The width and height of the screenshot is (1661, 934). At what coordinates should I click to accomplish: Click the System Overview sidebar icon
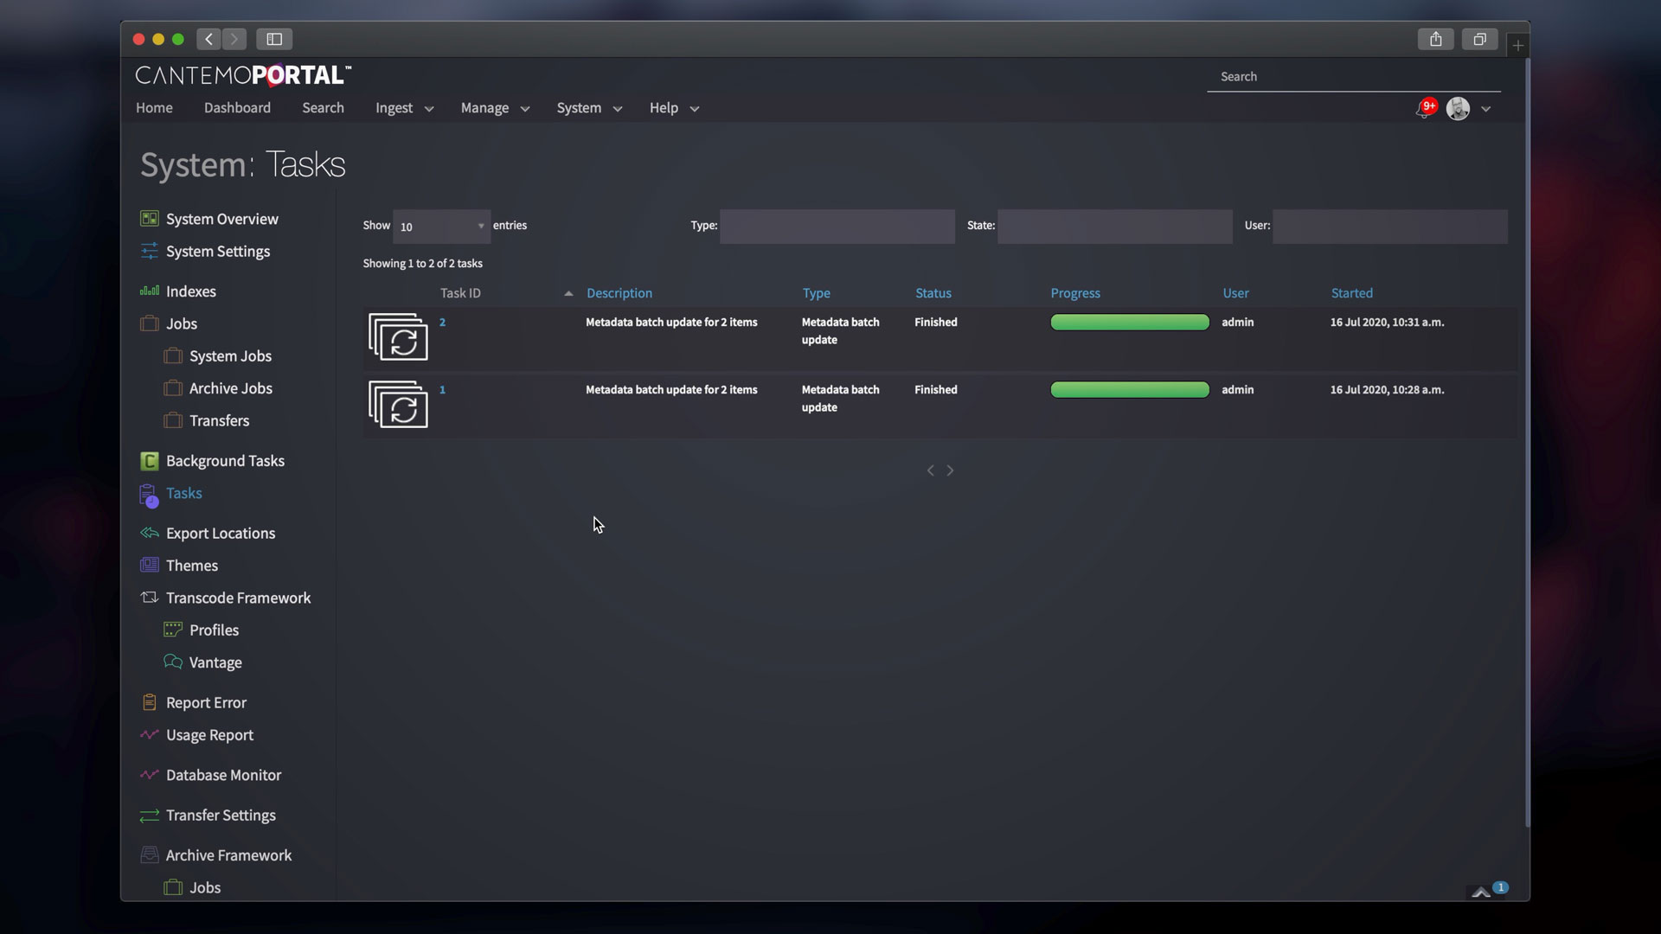(149, 219)
